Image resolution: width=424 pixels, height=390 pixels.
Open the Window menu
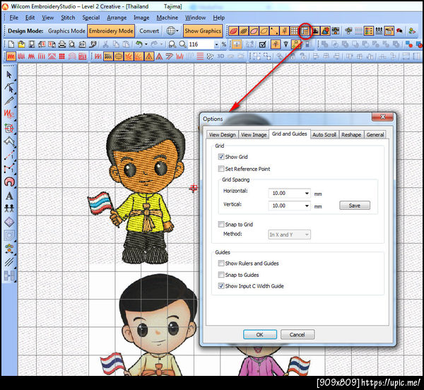point(195,18)
